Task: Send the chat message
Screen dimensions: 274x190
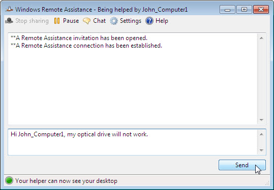Action: (x=242, y=165)
